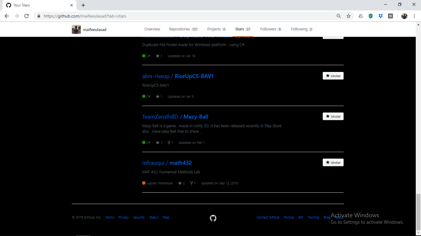Open the alim-riseup / RiseUpCS-BAV1 repository link

coord(178,76)
